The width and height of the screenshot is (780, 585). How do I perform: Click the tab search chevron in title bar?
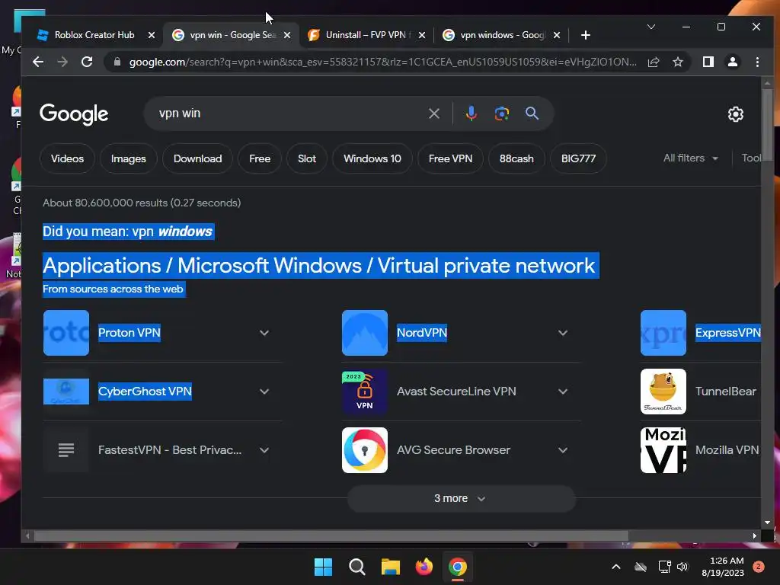tap(651, 27)
